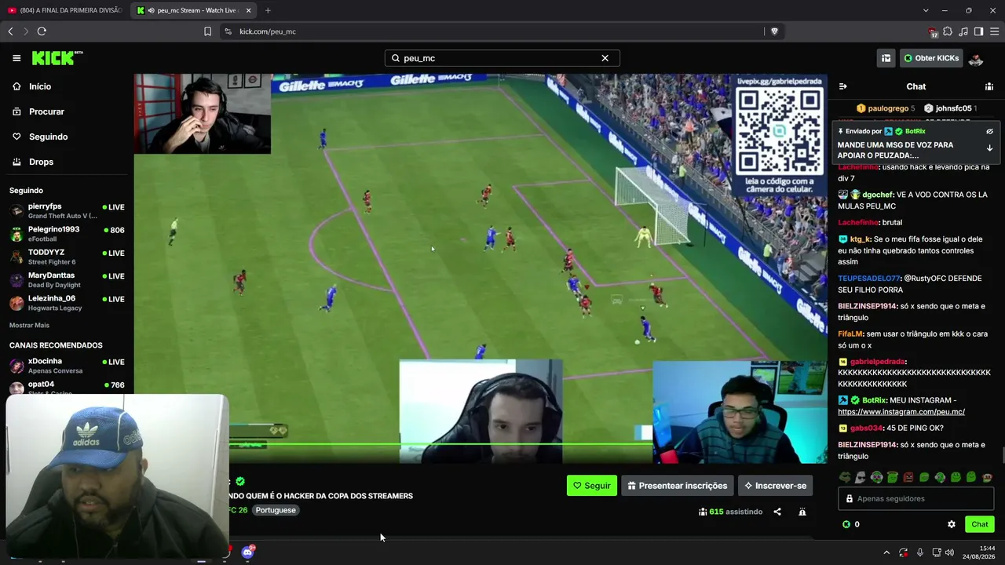This screenshot has height=565, width=1005.
Task: Open the tab search dropdown
Action: click(926, 10)
